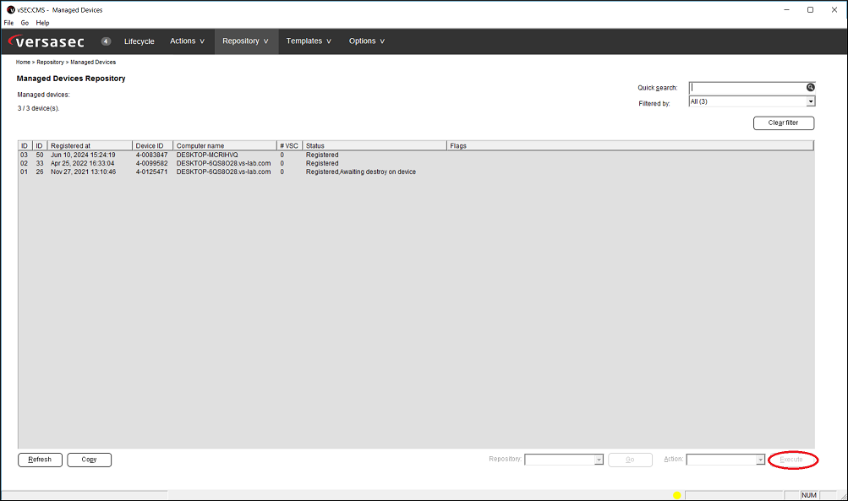The image size is (848, 501).
Task: Click the Registered status for device 4-0083847
Action: tap(322, 155)
